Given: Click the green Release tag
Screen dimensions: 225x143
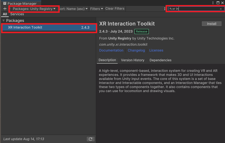Looking at the screenshot, I should click(x=142, y=31).
